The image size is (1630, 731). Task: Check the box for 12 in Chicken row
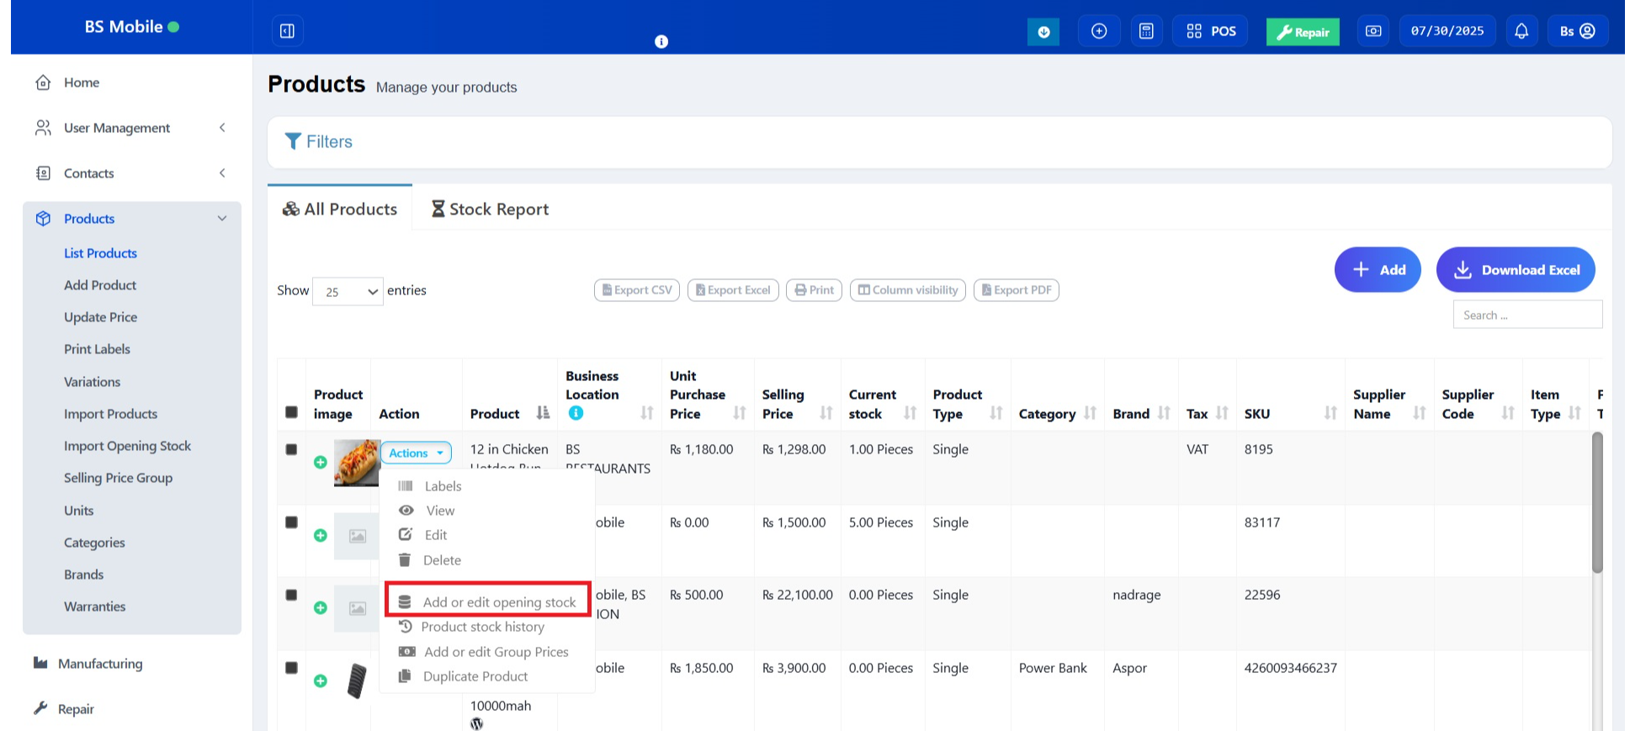(x=292, y=449)
